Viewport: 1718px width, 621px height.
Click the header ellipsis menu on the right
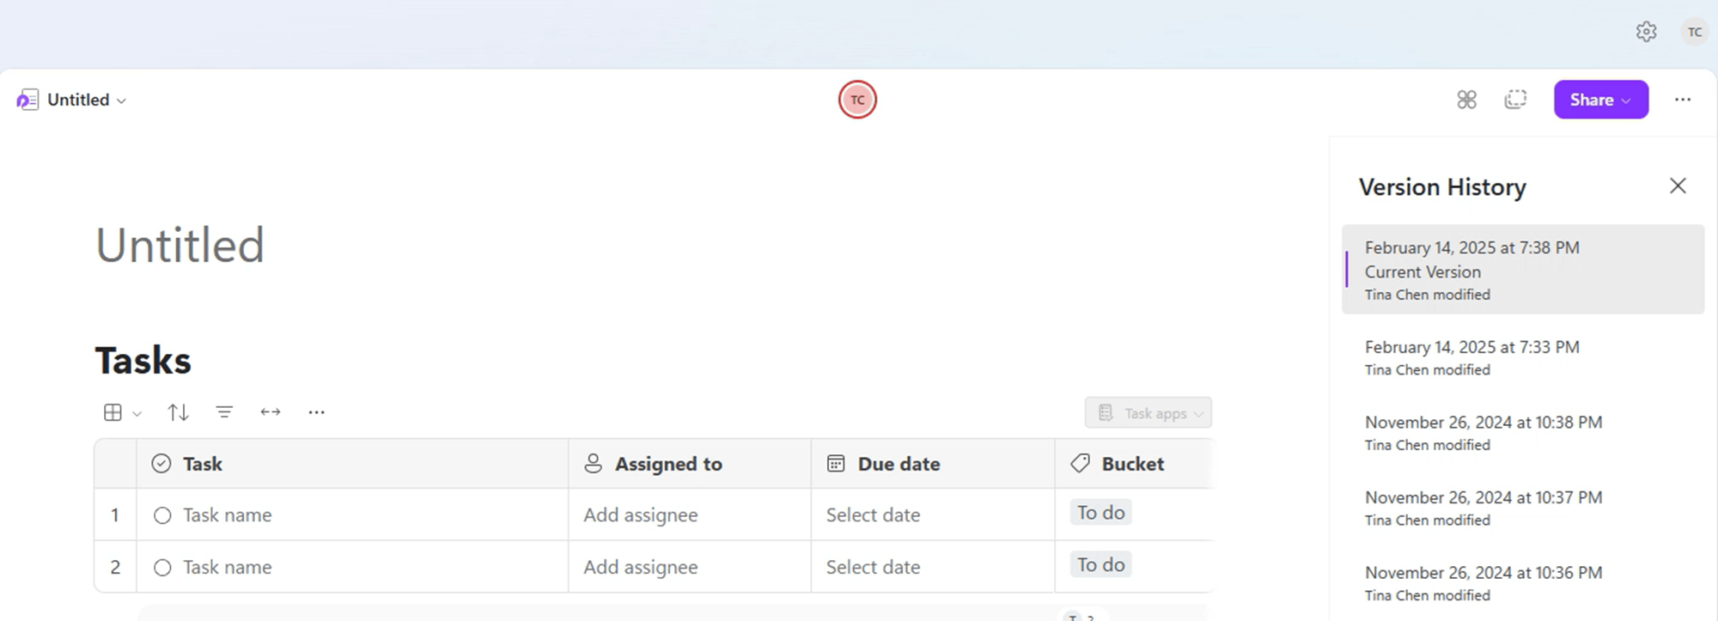coord(1683,100)
